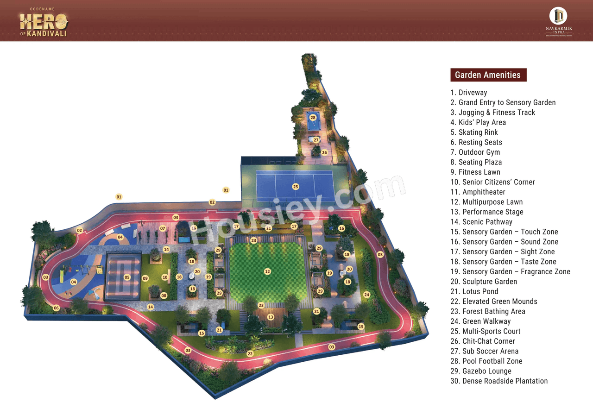Image resolution: width=593 pixels, height=415 pixels.
Task: Click '6. Resting Seats' legend entry
Action: pos(476,142)
